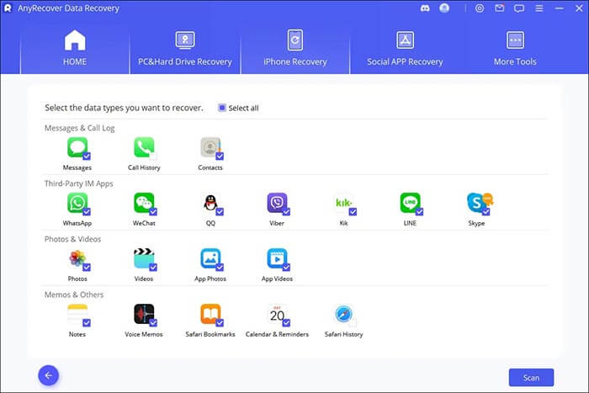
Task: Choose the Skype data type icon
Action: (x=477, y=203)
